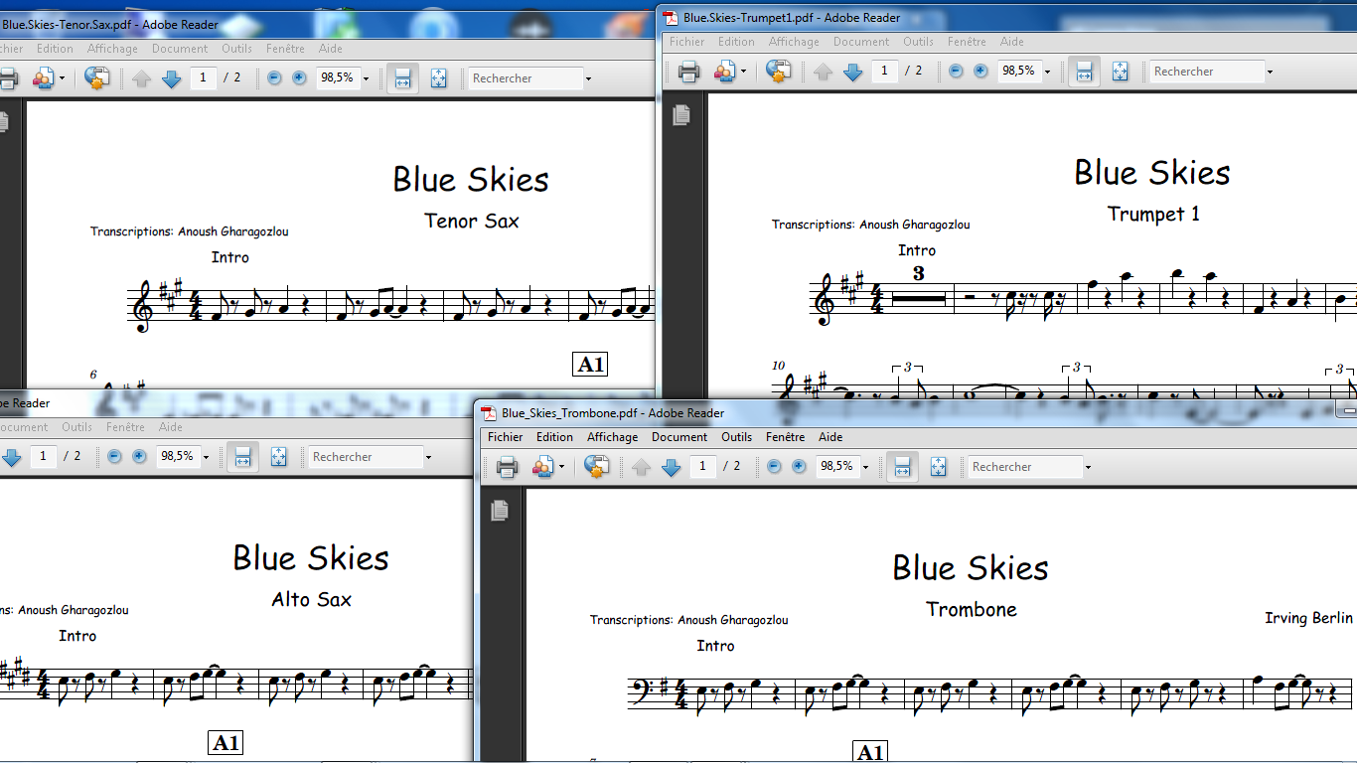Click 'Alto Sax' subtitle in Alto Sax score
Image resolution: width=1357 pixels, height=763 pixels.
click(x=311, y=599)
